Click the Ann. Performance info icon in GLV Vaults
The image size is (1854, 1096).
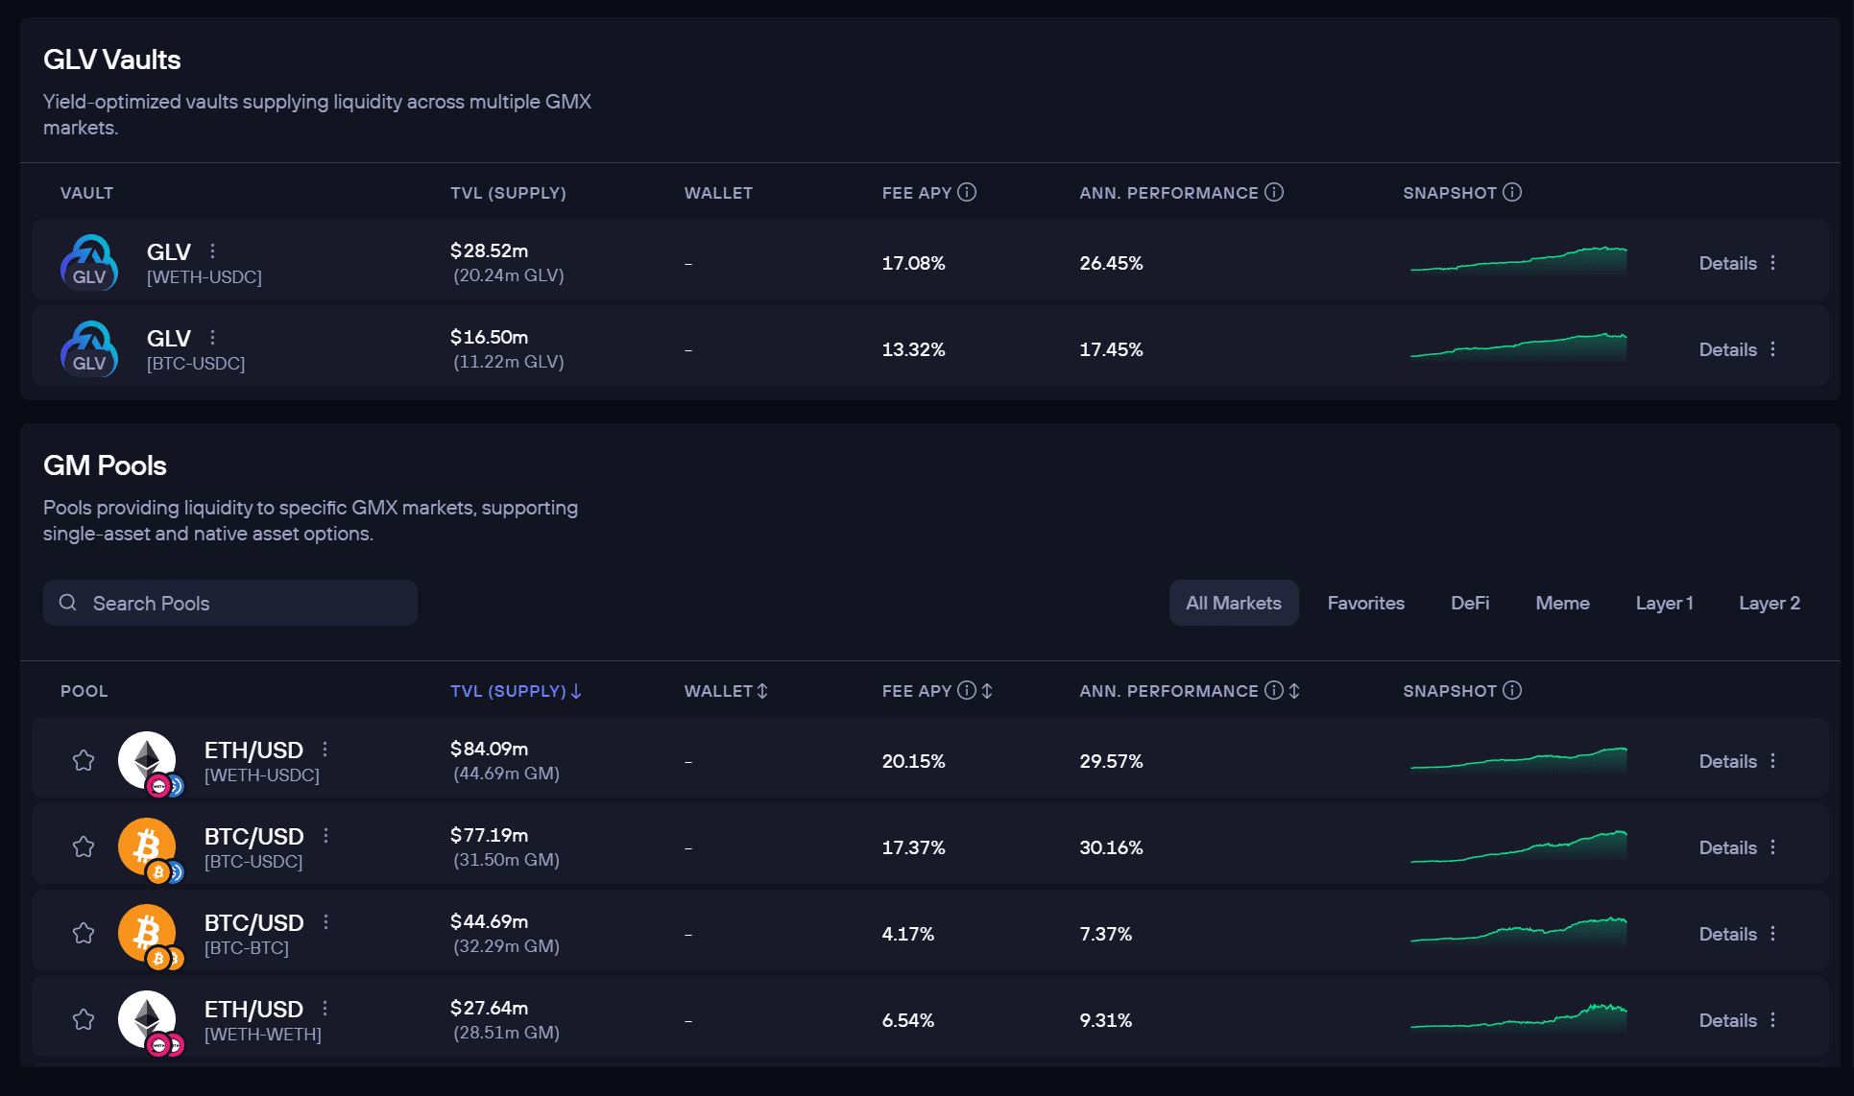[x=1274, y=192]
